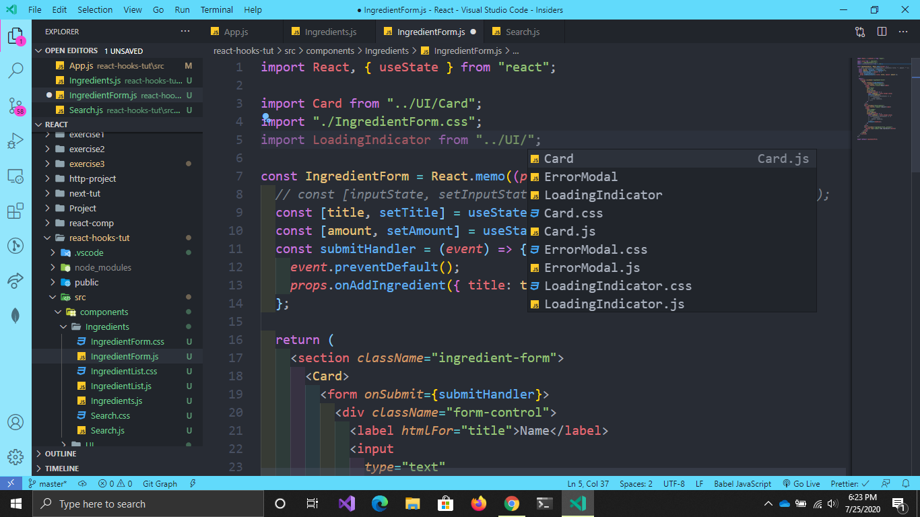
Task: Open Remote Explorer in activity bar
Action: [15, 176]
